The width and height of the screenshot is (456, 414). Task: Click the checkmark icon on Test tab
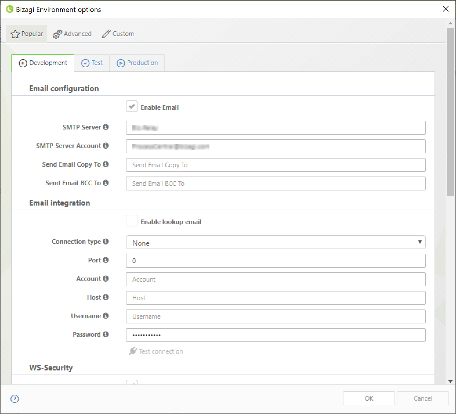click(x=85, y=63)
